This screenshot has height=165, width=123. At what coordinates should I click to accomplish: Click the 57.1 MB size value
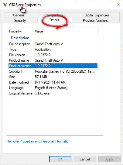click(41, 77)
